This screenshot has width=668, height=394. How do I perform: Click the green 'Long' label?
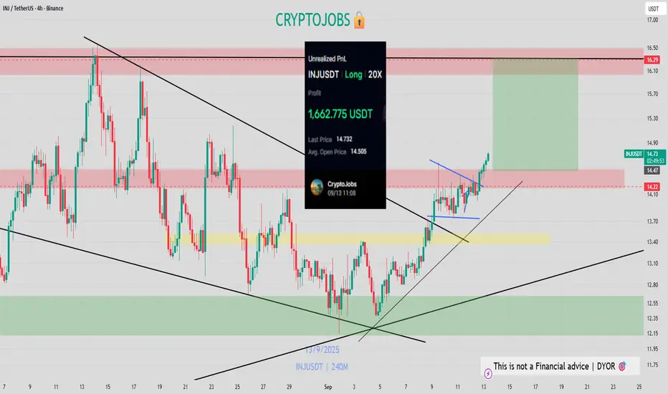coord(353,75)
